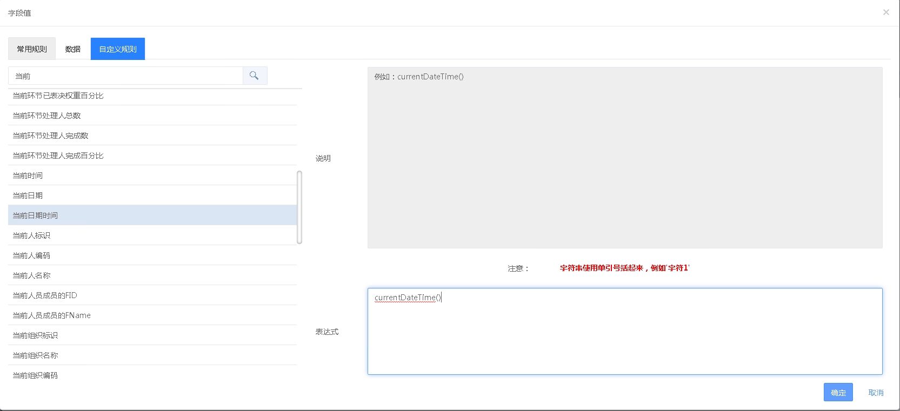
Task: Close the 字段值 dialog
Action: tap(886, 12)
